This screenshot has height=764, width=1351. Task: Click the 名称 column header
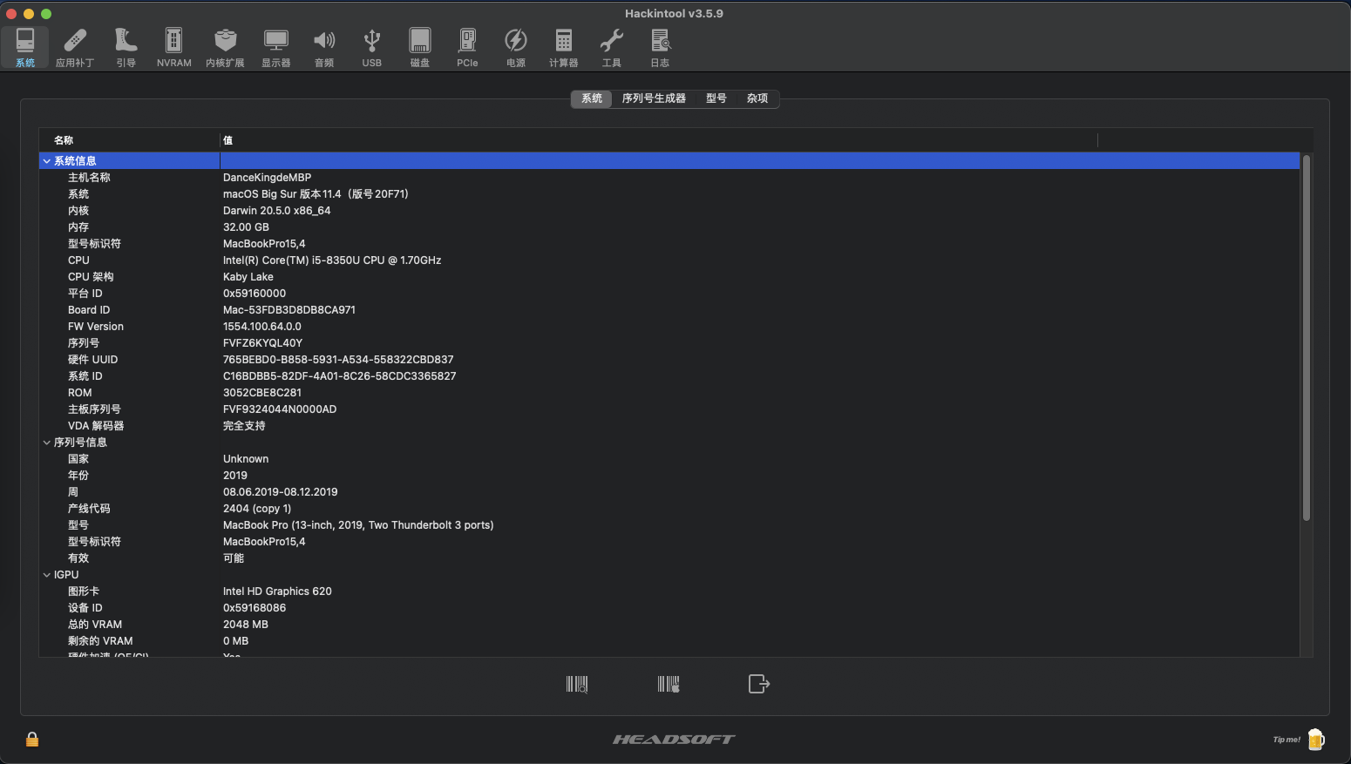pos(129,140)
